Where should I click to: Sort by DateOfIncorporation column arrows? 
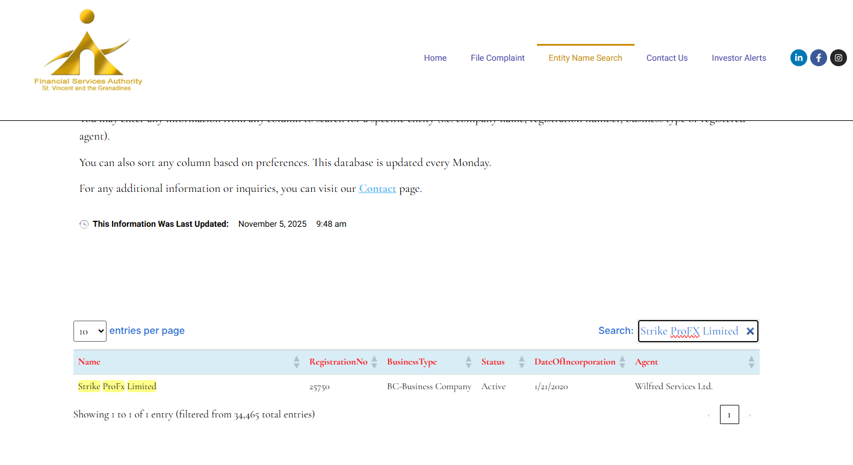[x=622, y=362]
